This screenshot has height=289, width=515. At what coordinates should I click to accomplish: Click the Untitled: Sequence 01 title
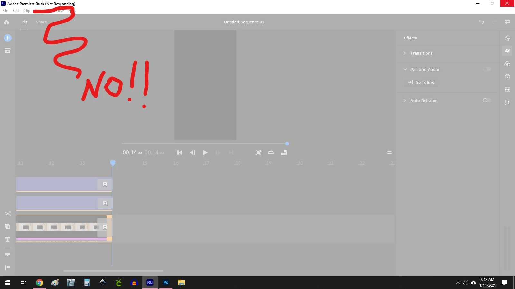(x=244, y=22)
